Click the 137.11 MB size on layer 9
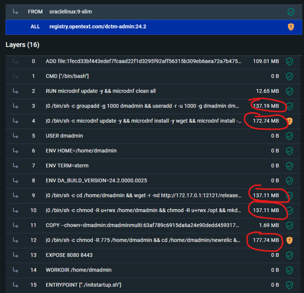Image resolution: width=304 pixels, height=293 pixels. coord(266,196)
